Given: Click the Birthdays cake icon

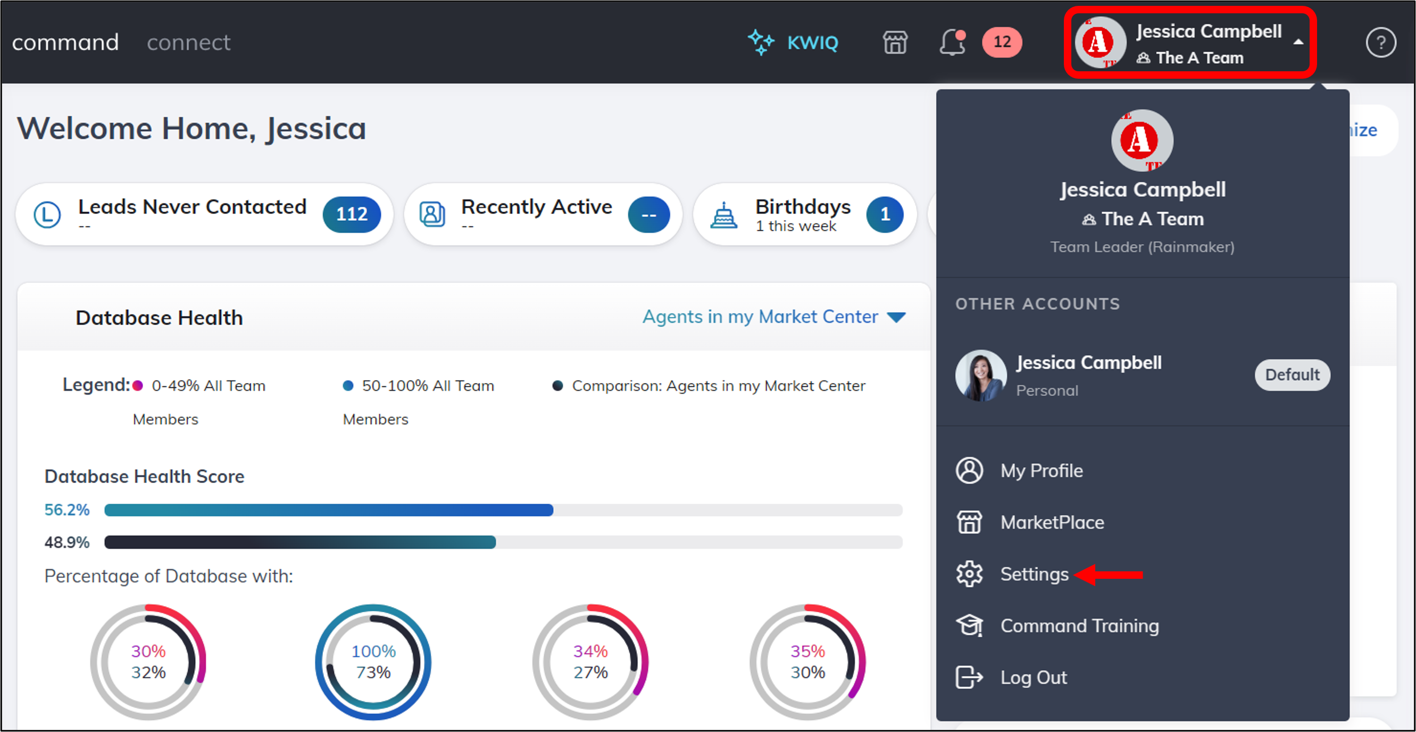Looking at the screenshot, I should tap(724, 214).
